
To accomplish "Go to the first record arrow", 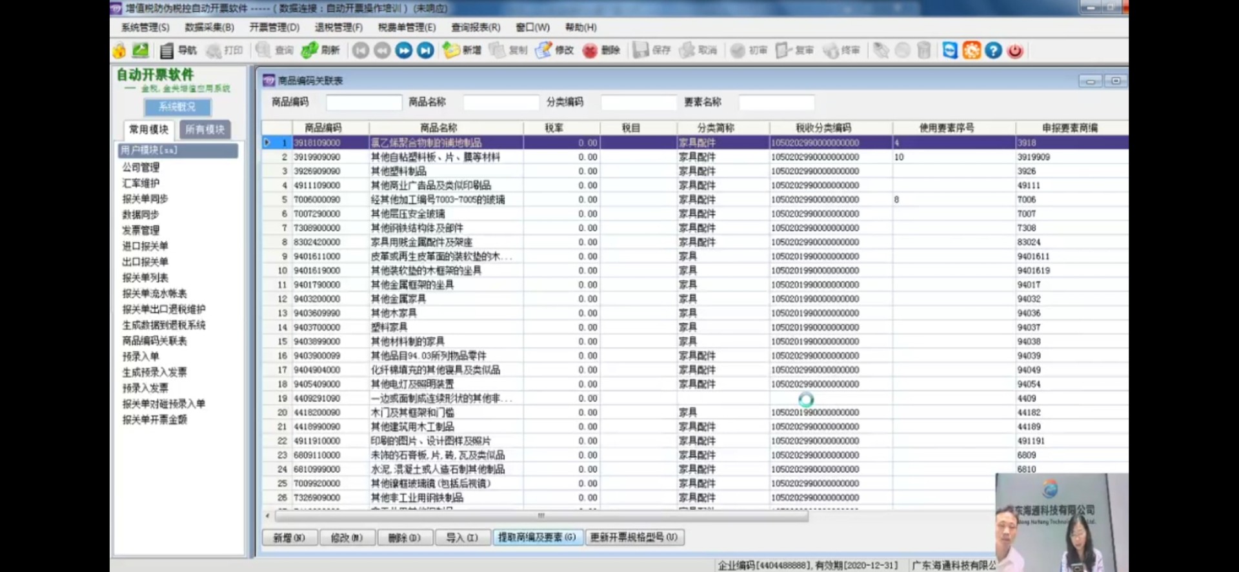I will click(361, 50).
